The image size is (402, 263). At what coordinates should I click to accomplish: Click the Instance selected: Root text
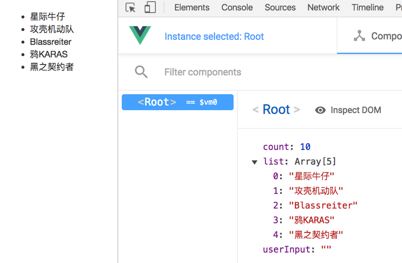tap(214, 37)
